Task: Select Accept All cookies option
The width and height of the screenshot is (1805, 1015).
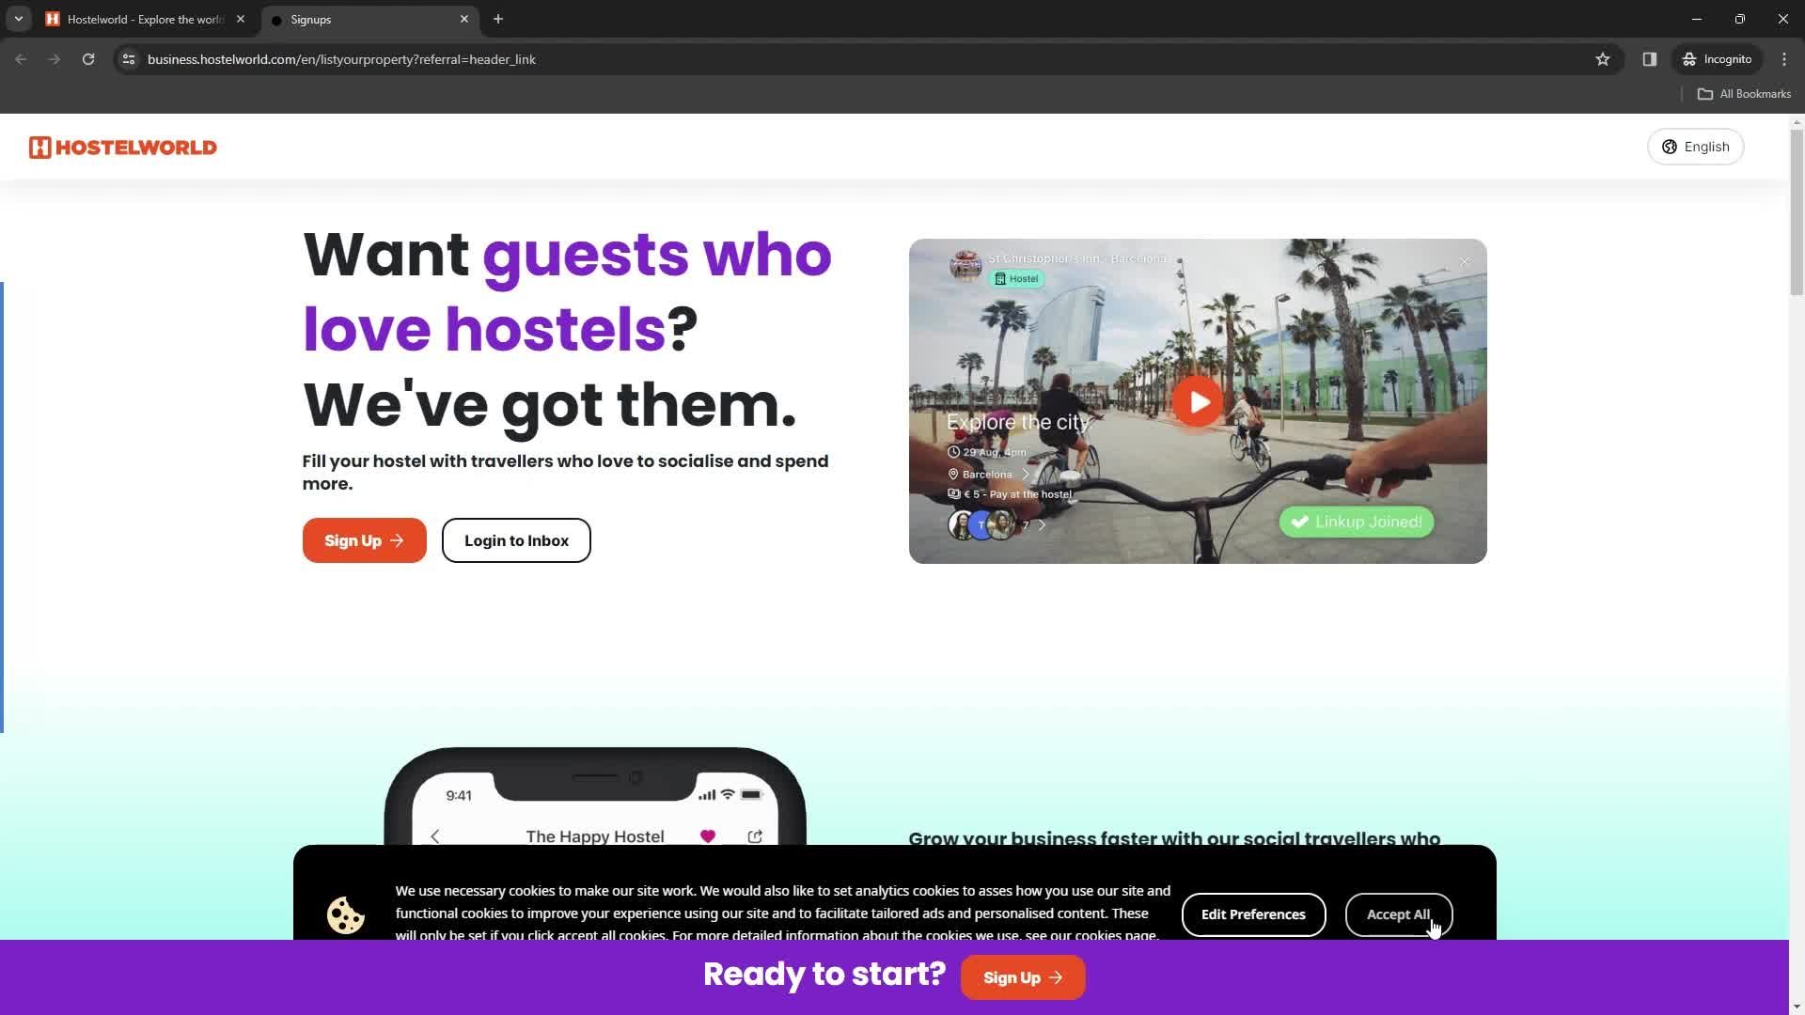Action: (x=1397, y=913)
